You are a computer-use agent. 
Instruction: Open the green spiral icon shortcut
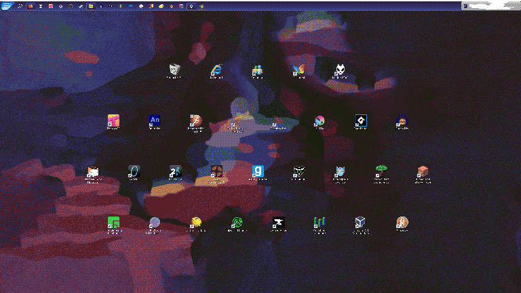(x=237, y=223)
